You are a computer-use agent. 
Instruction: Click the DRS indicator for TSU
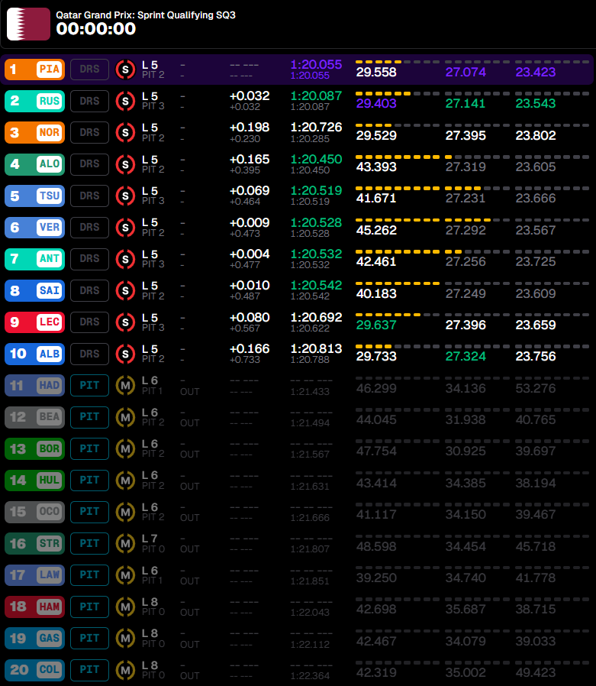click(x=89, y=196)
